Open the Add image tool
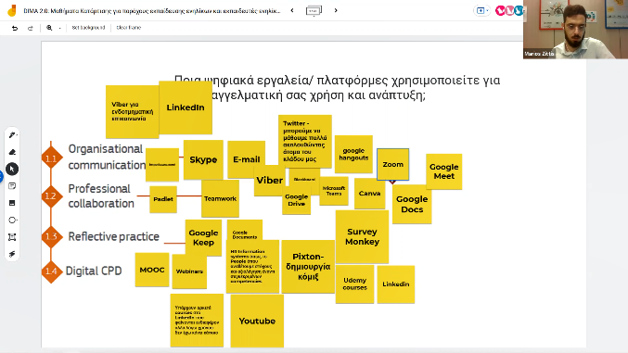This screenshot has height=353, width=628. 12,203
